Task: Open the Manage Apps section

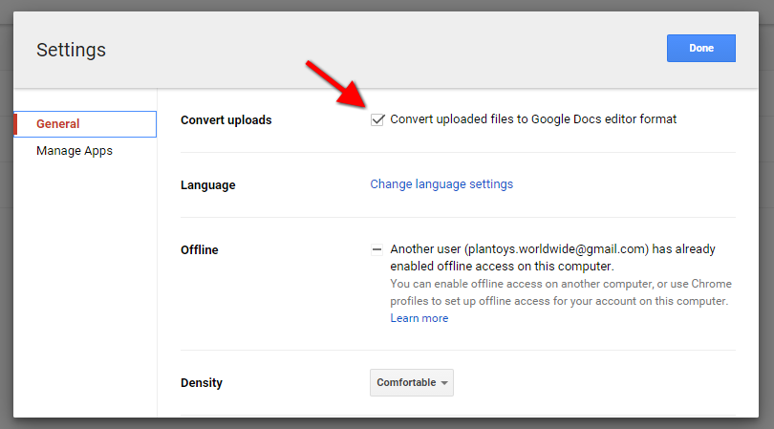Action: (x=75, y=151)
